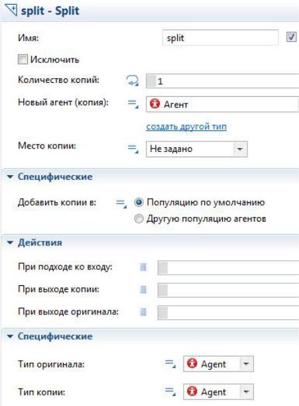Click the Имя text field containing split
The image size is (299, 406).
pyautogui.click(x=220, y=38)
